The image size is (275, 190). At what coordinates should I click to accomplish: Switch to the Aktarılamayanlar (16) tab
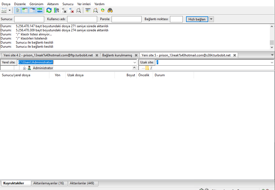pos(49,183)
